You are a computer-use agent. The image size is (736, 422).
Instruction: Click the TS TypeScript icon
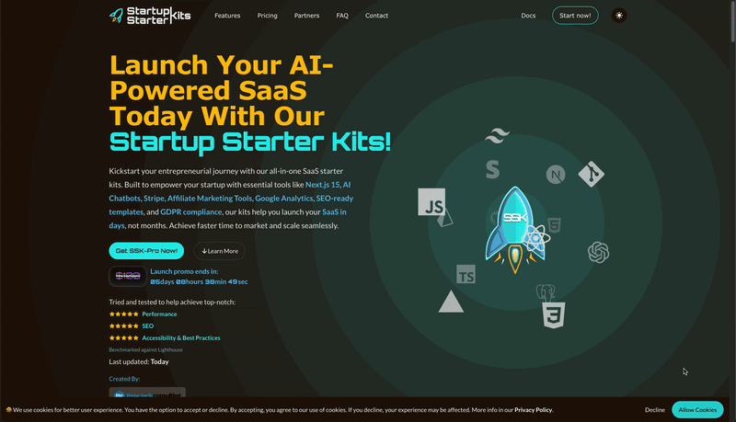point(466,274)
